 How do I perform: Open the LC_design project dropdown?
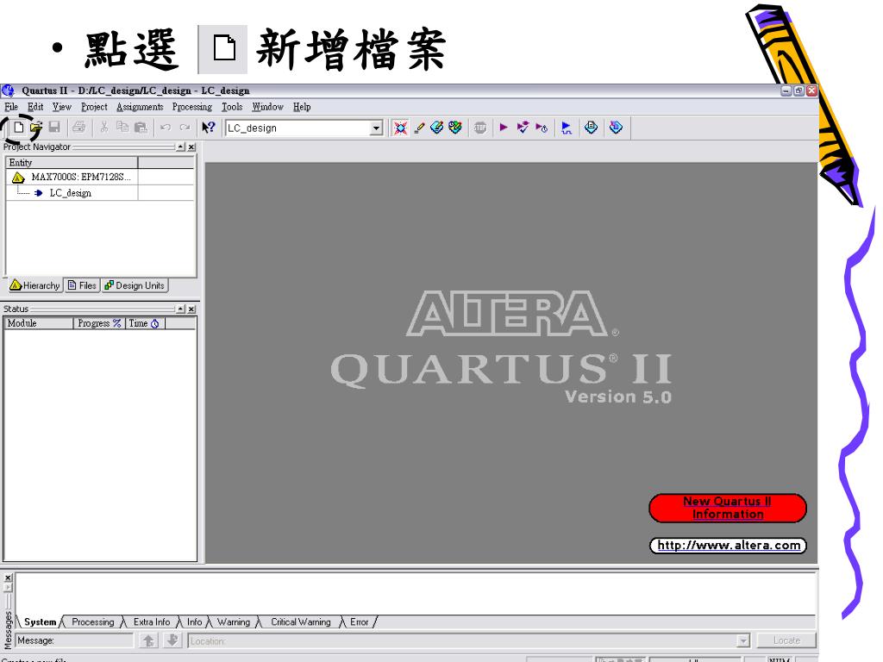[x=376, y=128]
